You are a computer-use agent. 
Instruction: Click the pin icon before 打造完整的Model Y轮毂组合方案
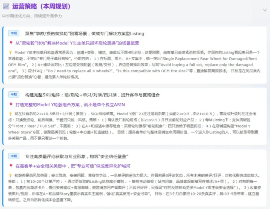point(11,104)
